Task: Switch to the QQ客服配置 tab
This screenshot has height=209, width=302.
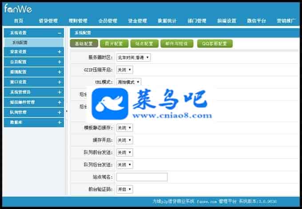Action: pyautogui.click(x=215, y=43)
